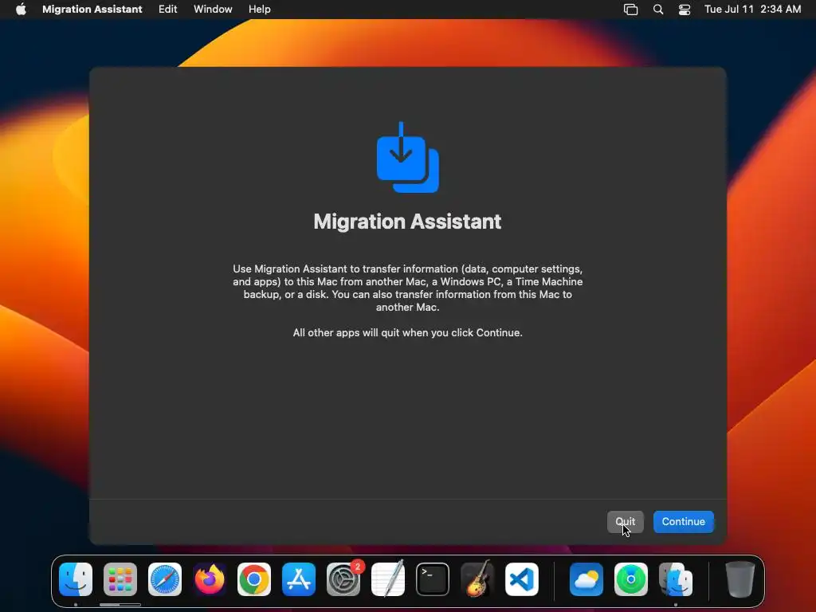This screenshot has width=816, height=612.
Task: Click the date and time in menu bar
Action: [x=752, y=10]
